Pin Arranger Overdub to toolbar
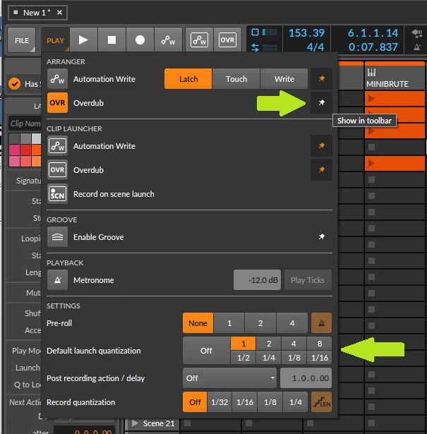Image resolution: width=427 pixels, height=434 pixels. click(x=321, y=103)
